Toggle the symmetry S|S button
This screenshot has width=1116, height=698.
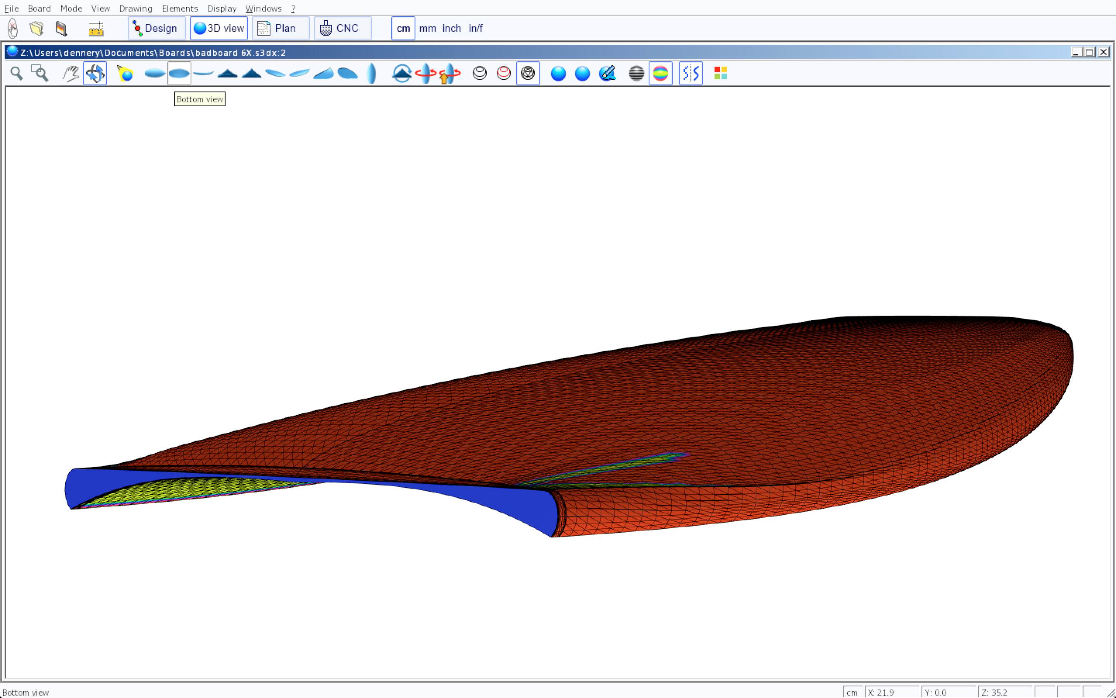coord(691,73)
